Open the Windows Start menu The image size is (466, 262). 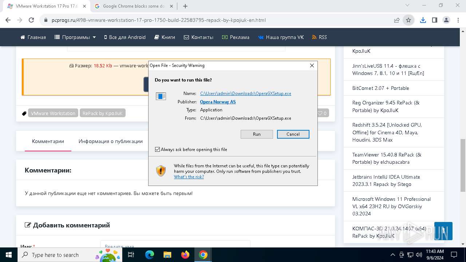point(9,255)
